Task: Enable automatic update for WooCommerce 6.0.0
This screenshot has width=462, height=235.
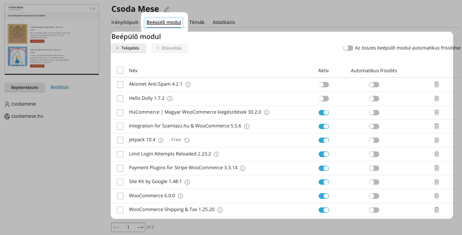Action: click(374, 196)
